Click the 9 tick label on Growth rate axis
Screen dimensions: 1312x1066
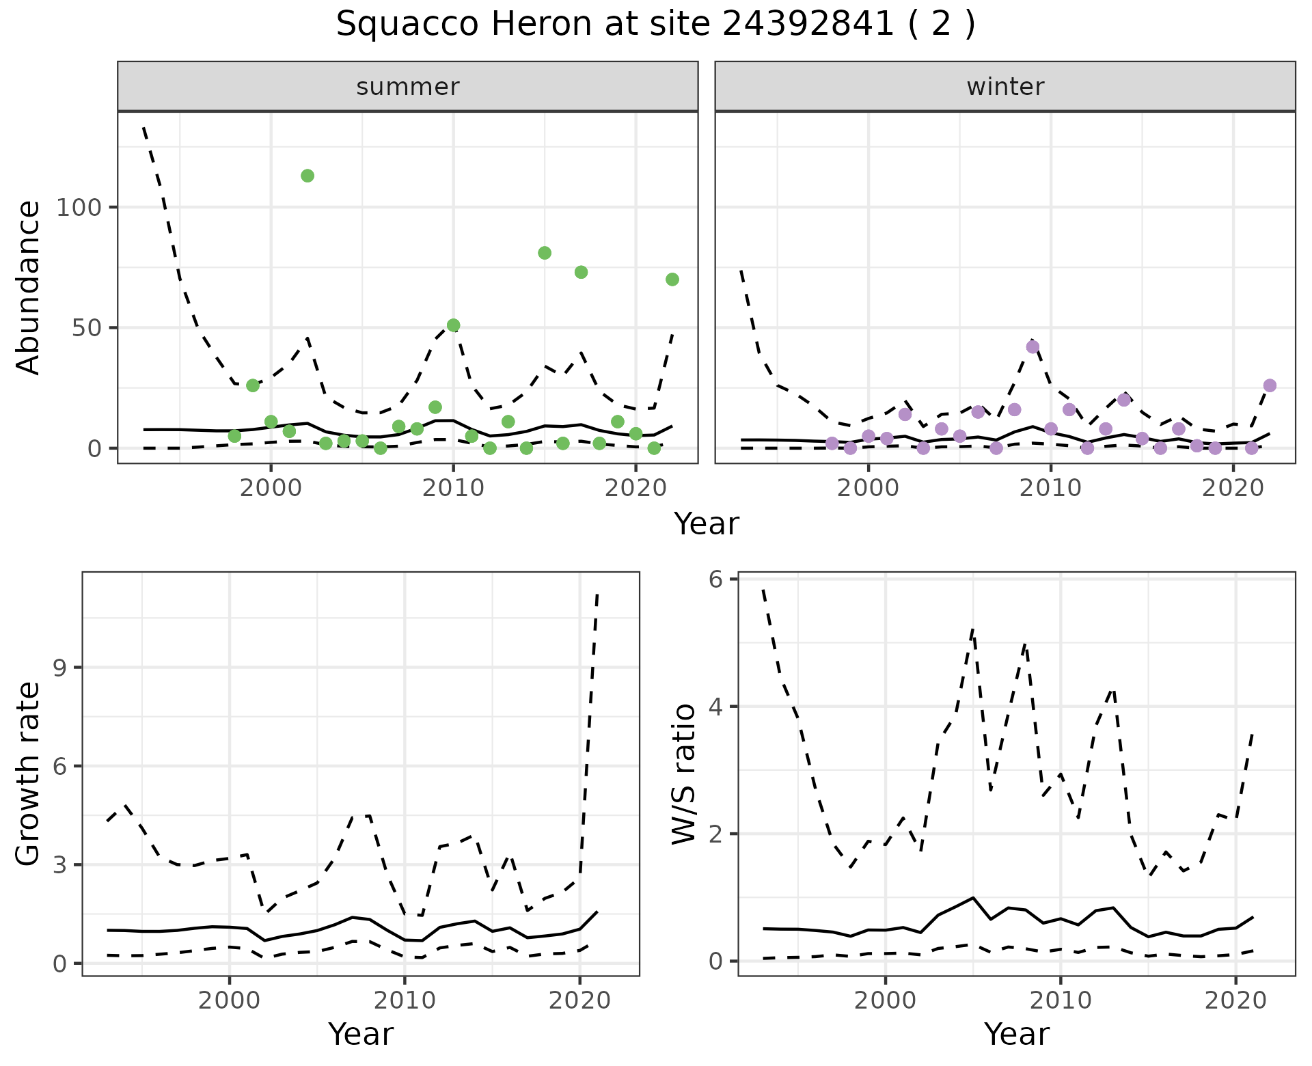[x=59, y=668]
